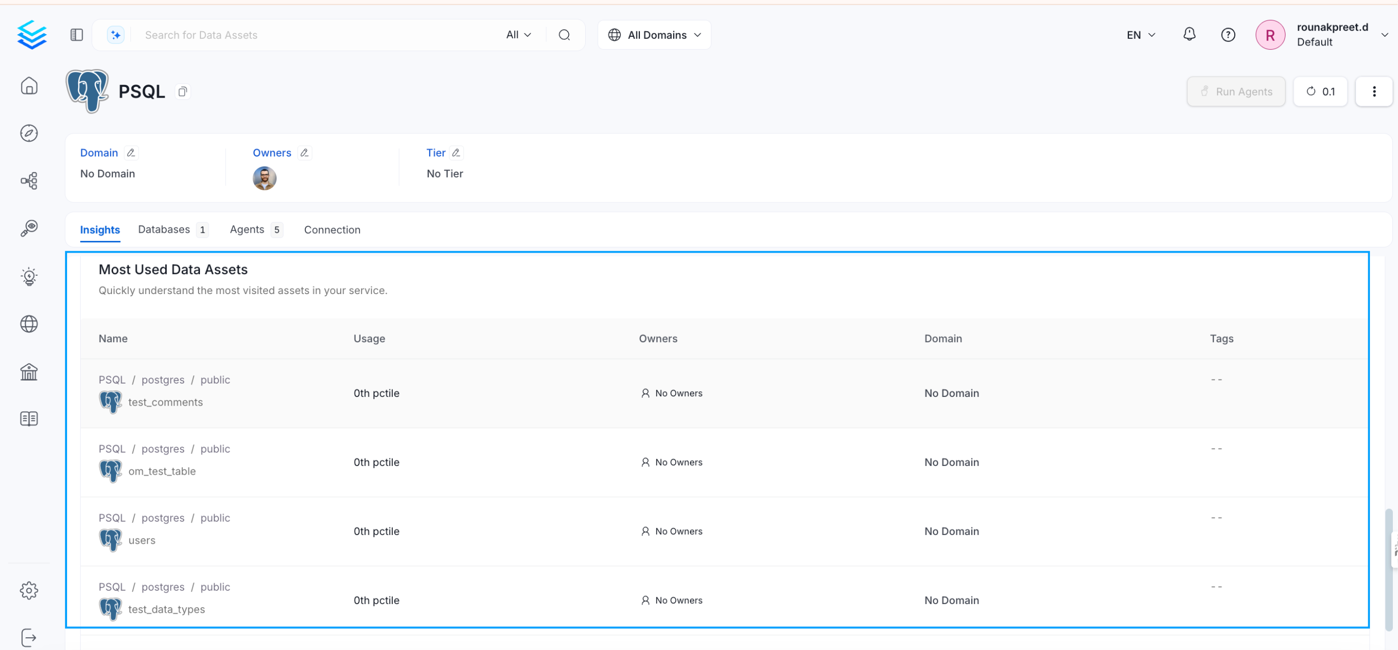Switch to the Connection tab

pos(331,230)
